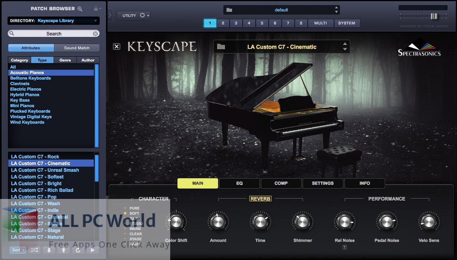Open the SETTINGS tab

point(323,183)
